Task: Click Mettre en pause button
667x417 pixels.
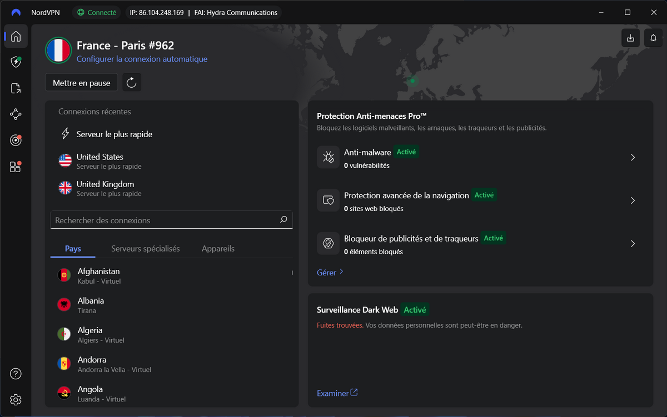Action: [x=81, y=82]
